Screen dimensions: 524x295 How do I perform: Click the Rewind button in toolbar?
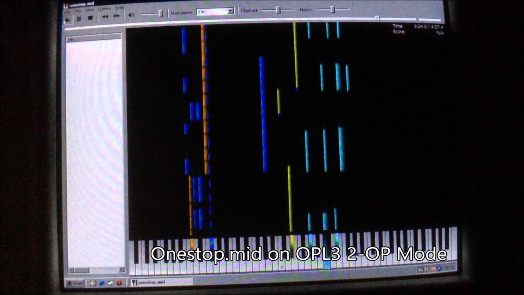[105, 16]
